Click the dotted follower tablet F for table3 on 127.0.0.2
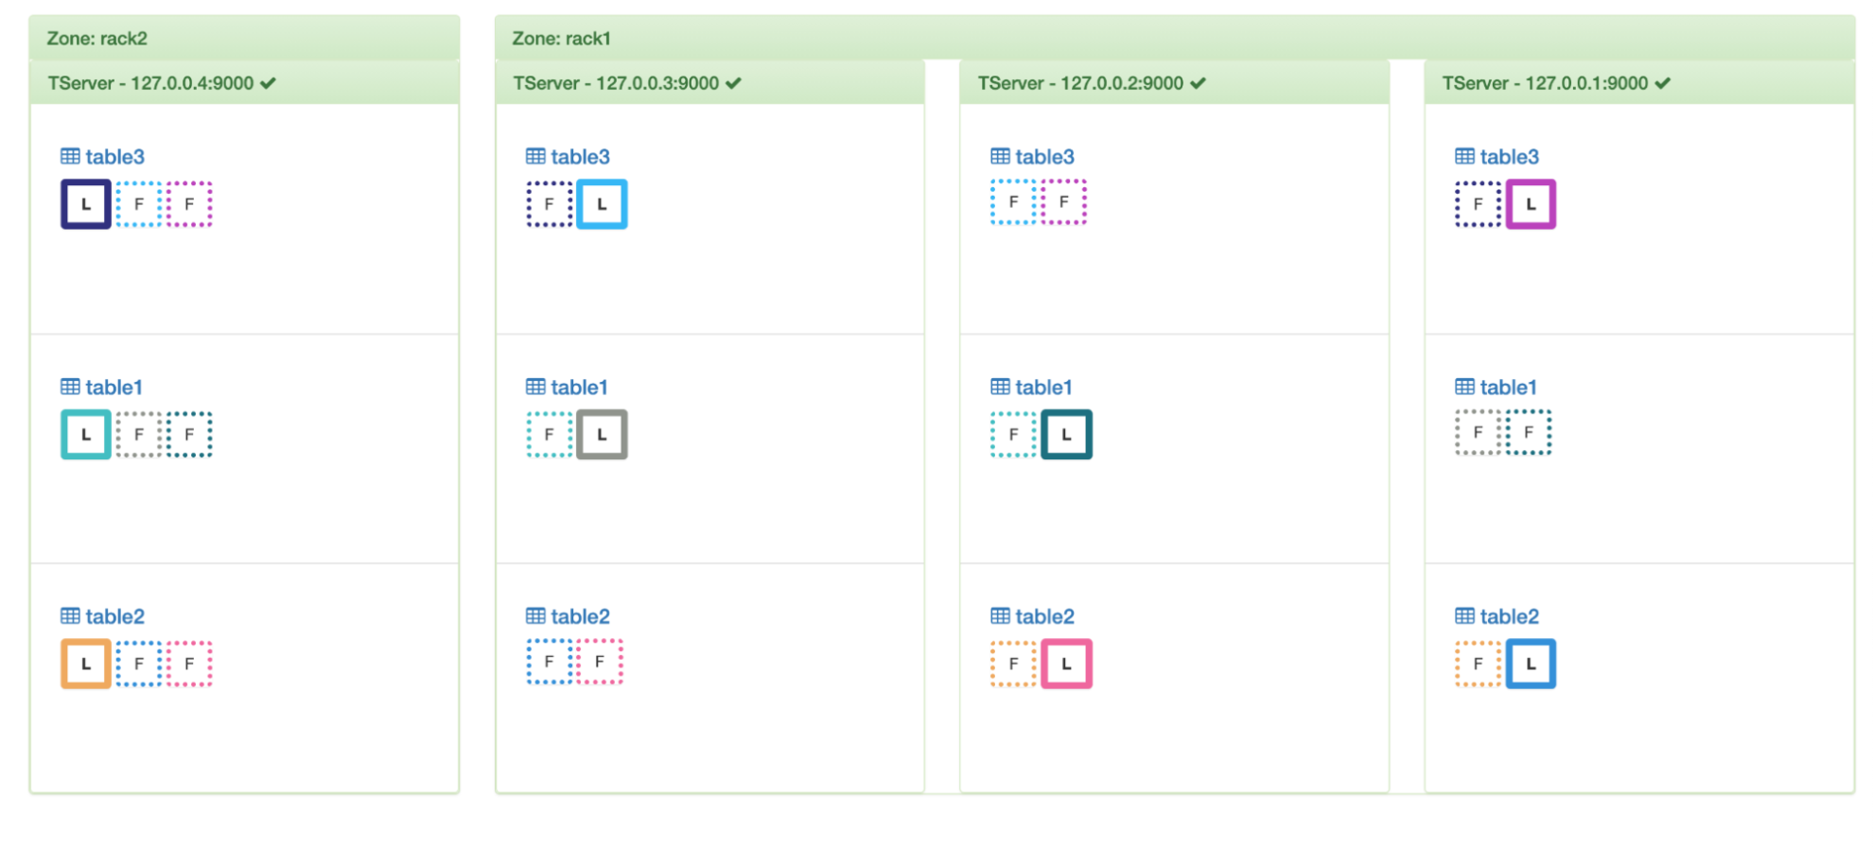 (x=1013, y=201)
